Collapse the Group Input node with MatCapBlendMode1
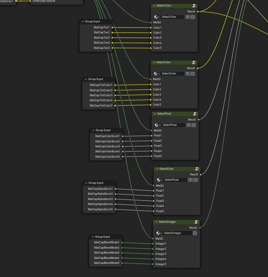268x277 pixels. (93, 237)
